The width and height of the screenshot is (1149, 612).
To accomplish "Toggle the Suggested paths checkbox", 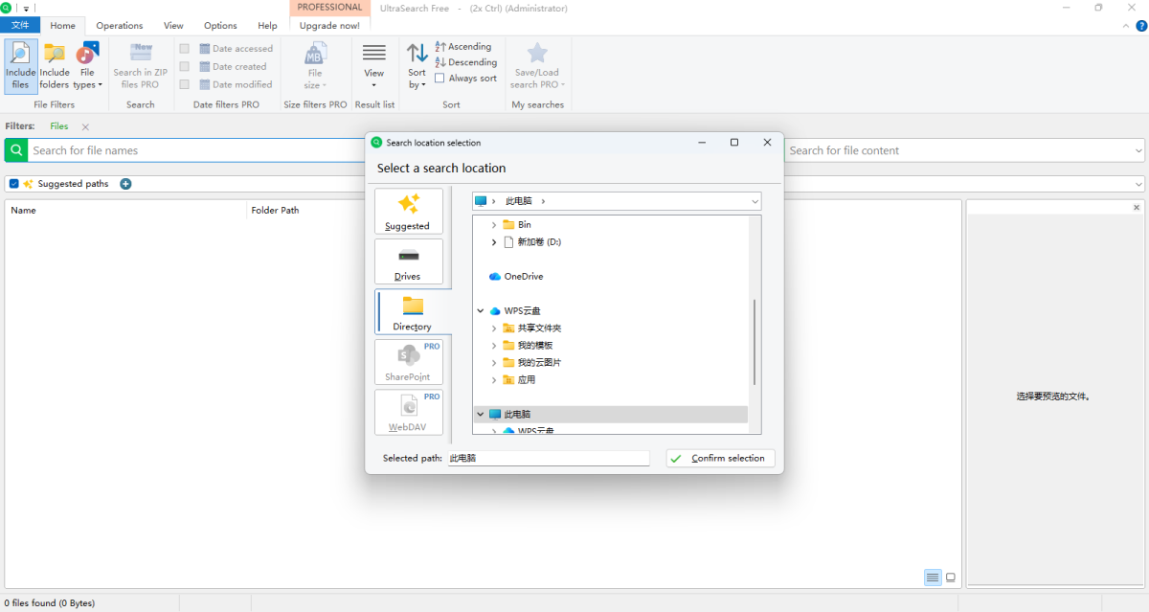I will [x=14, y=184].
